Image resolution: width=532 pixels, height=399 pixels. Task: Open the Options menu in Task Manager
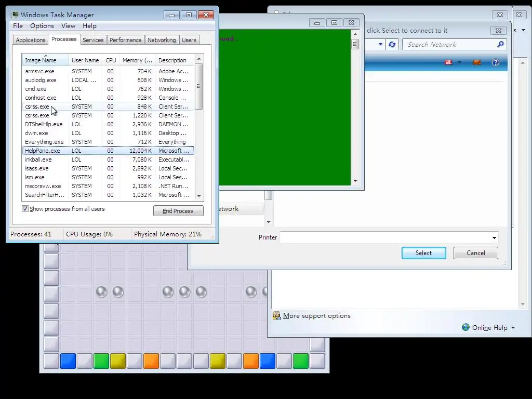pyautogui.click(x=42, y=26)
